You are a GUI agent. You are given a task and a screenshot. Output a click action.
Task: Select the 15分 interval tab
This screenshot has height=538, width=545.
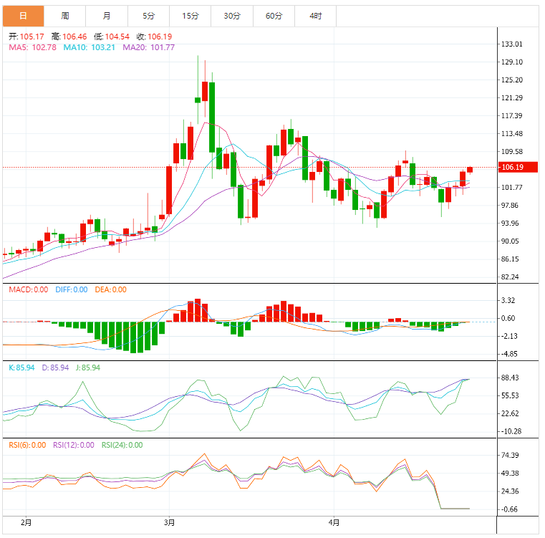point(190,16)
